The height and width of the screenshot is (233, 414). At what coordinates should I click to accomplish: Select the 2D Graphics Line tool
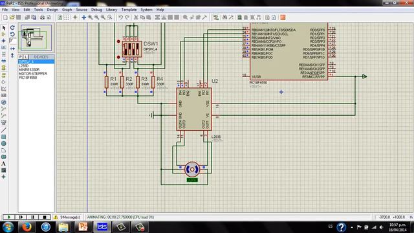[x=4, y=130]
